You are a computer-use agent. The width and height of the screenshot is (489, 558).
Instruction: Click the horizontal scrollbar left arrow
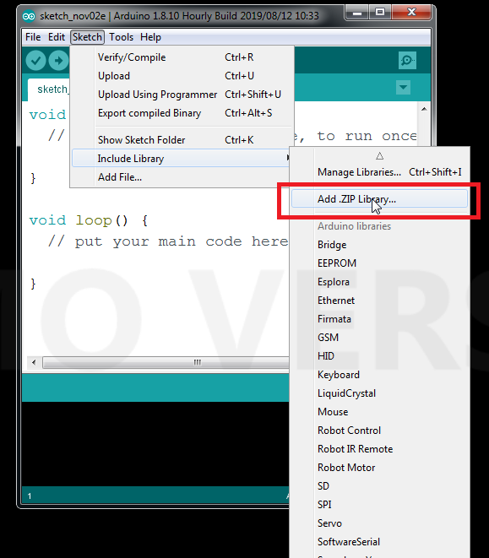coord(34,363)
